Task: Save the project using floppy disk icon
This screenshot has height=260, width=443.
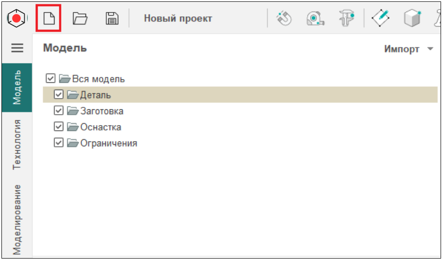Action: (112, 19)
